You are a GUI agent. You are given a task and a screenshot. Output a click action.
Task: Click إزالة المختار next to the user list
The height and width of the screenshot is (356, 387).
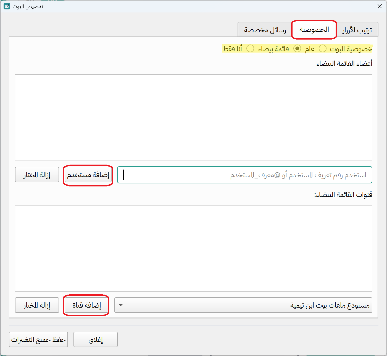[x=37, y=175]
